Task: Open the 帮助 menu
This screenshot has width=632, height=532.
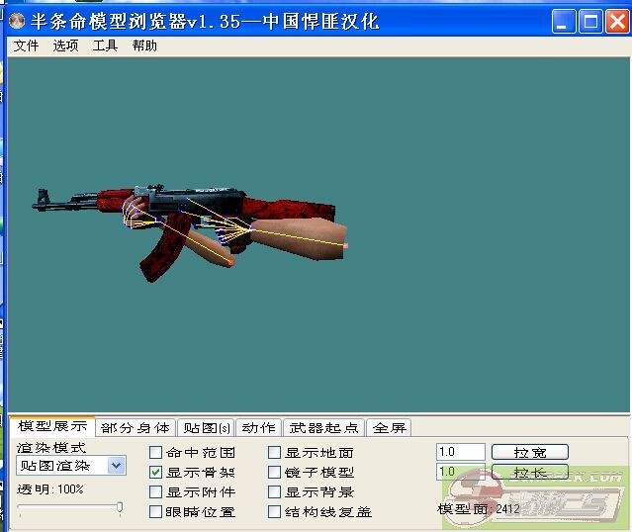Action: (x=144, y=45)
